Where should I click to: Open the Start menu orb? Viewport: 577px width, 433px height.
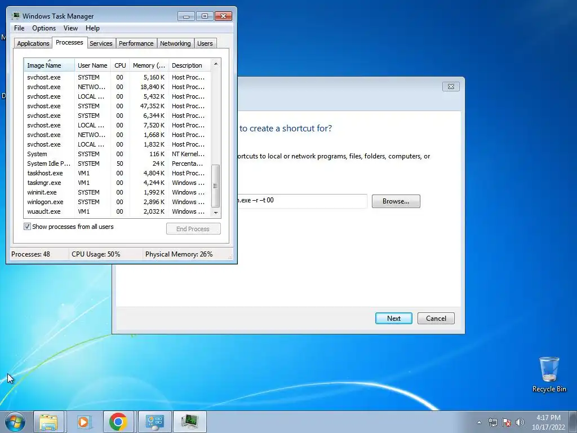(15, 422)
